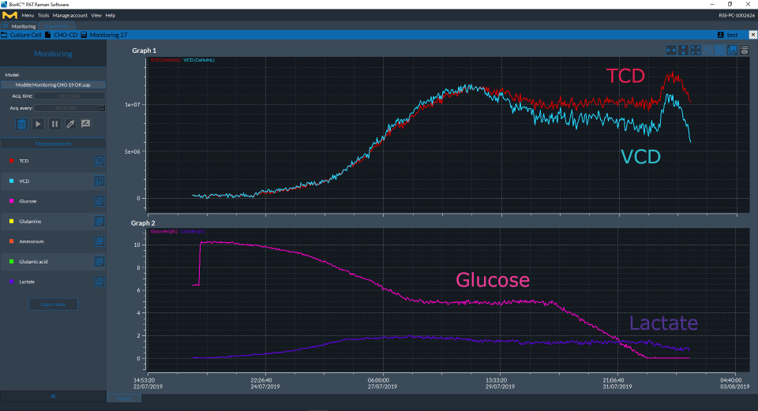758x411 pixels.
Task: Toggle TCD measurement graph assignment
Action: (99, 161)
